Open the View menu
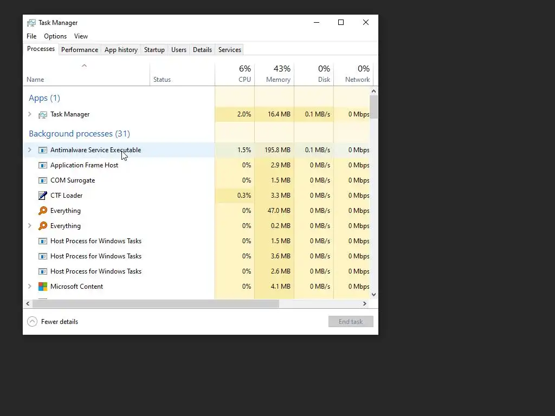Screen dimensions: 555x416 point(81,36)
